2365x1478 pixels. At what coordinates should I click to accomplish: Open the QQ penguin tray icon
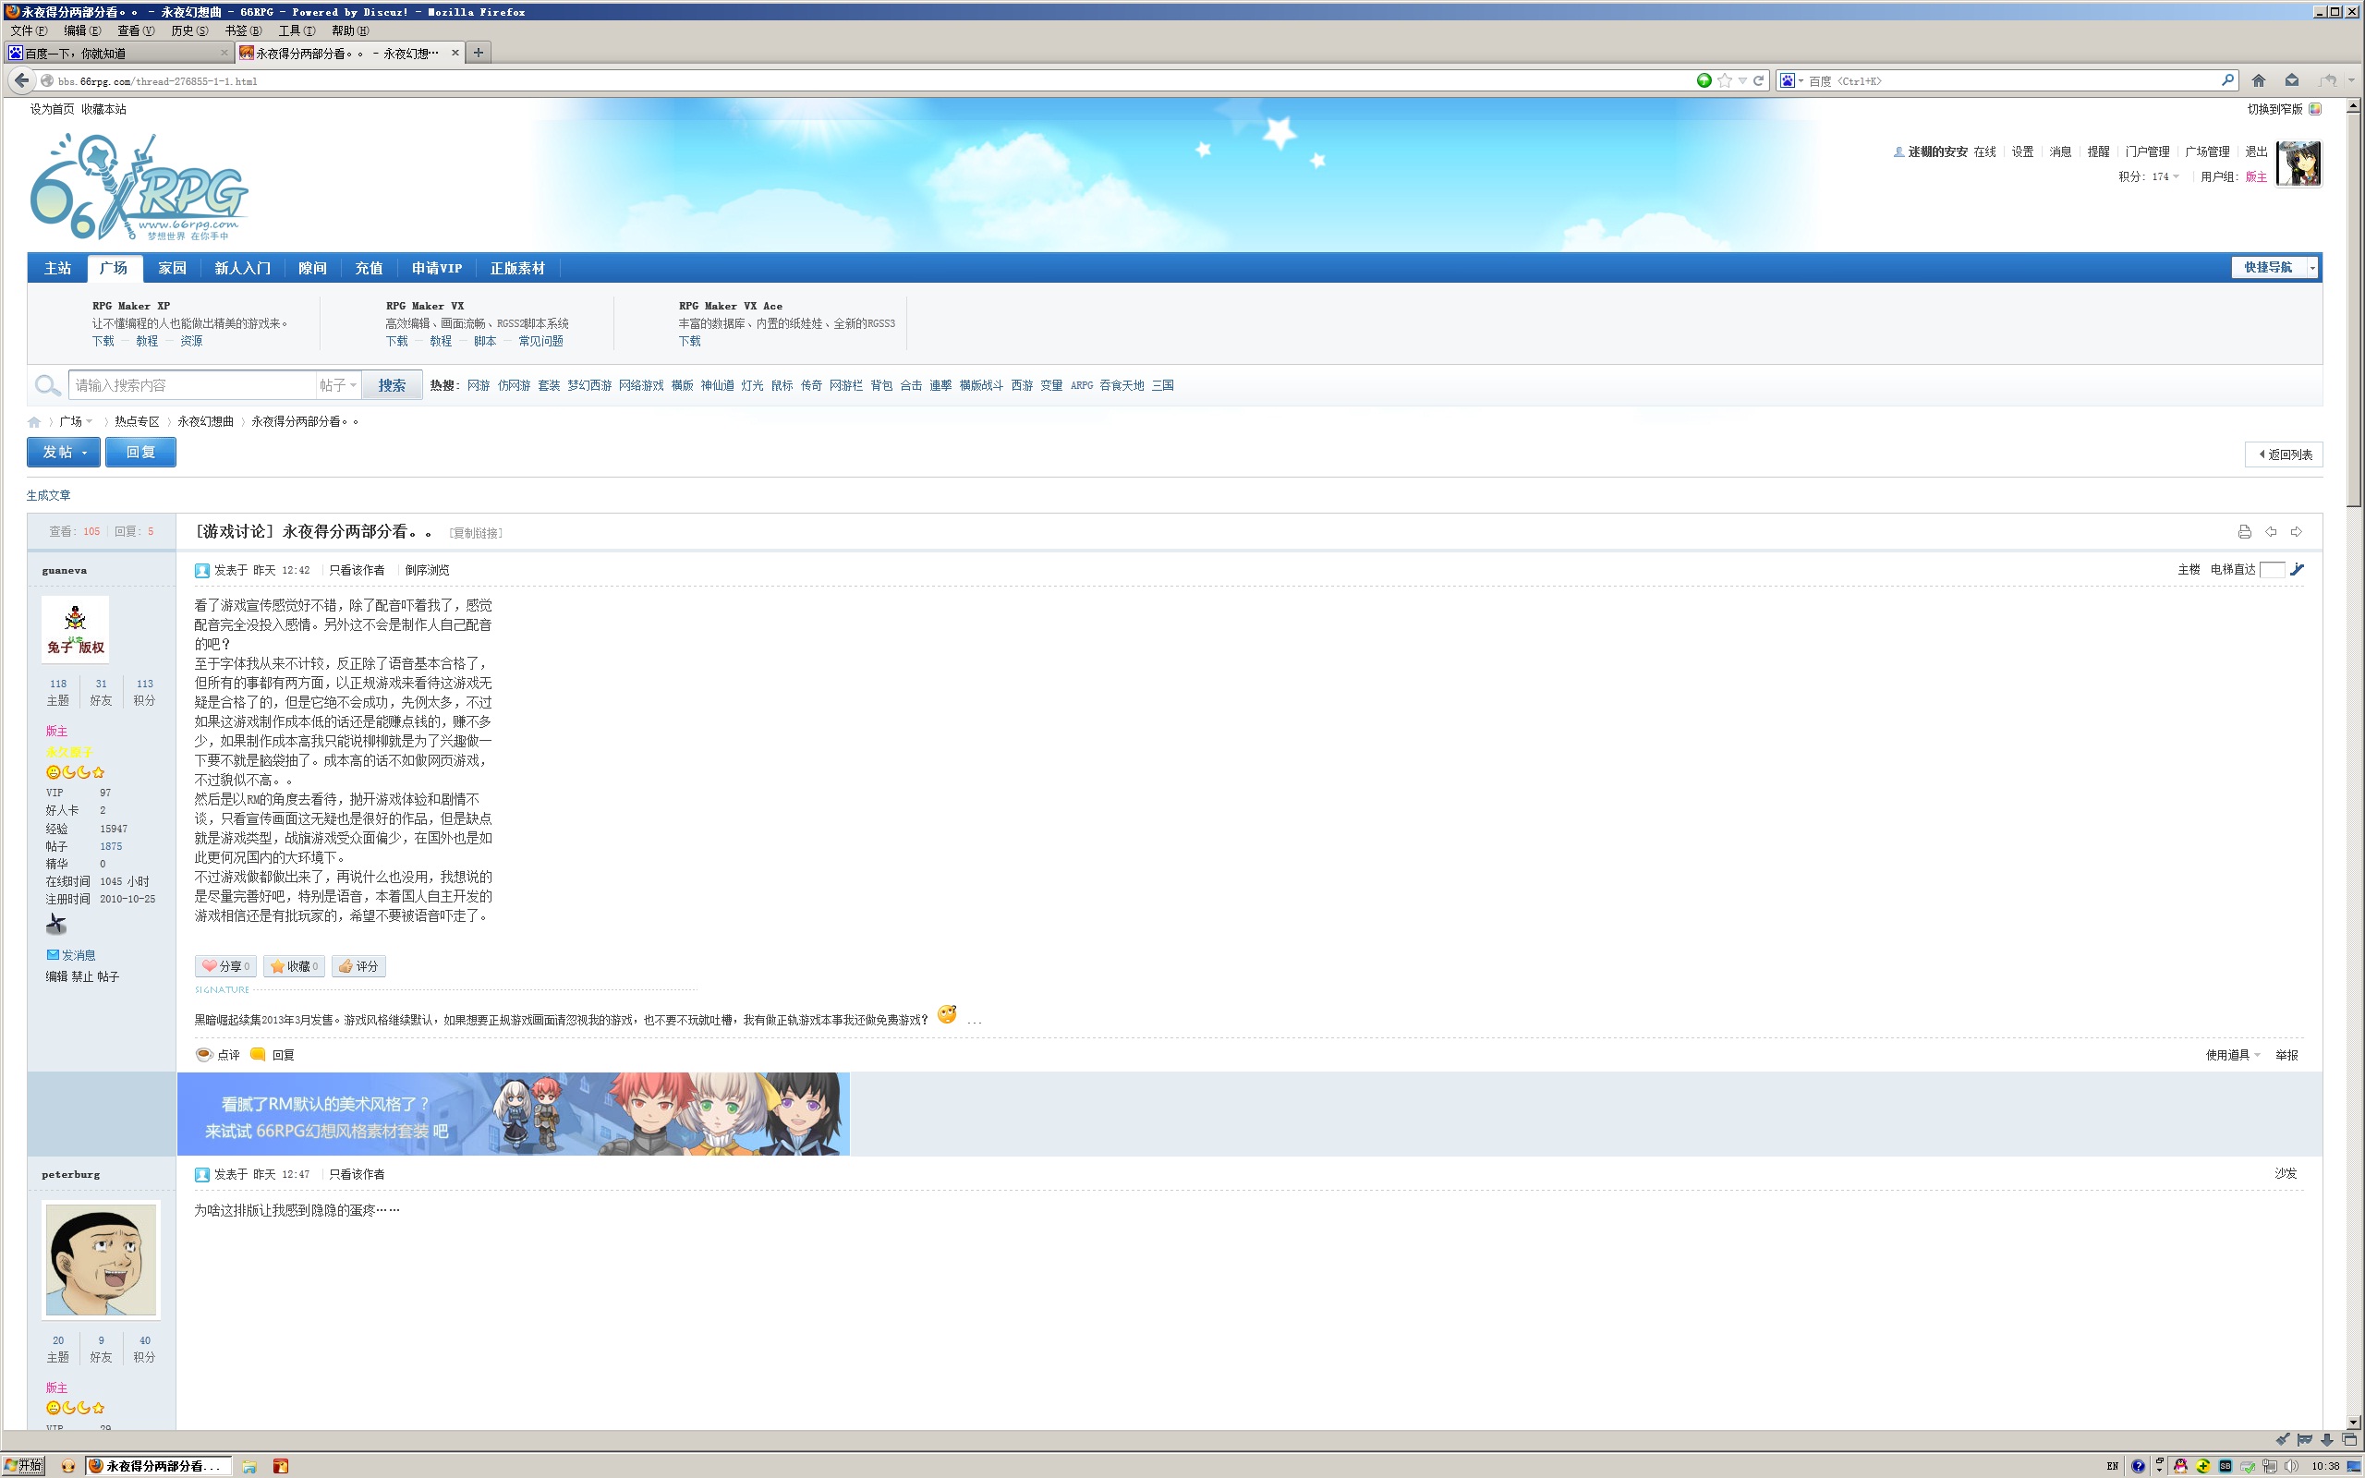point(2180,1465)
